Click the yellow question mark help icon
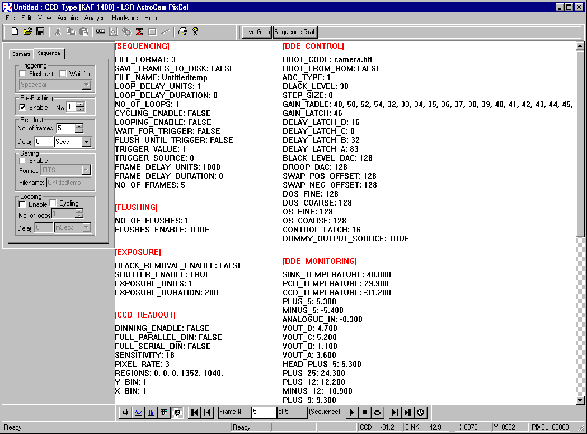Image resolution: width=587 pixels, height=434 pixels. [195, 32]
